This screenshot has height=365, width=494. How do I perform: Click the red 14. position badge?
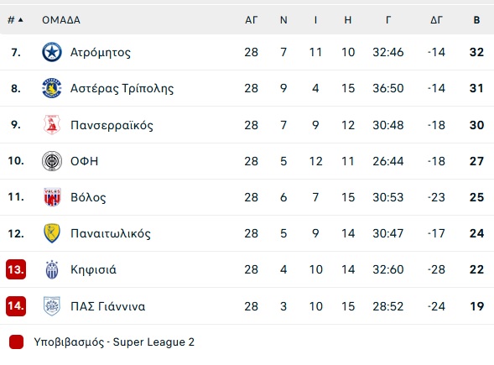point(16,305)
